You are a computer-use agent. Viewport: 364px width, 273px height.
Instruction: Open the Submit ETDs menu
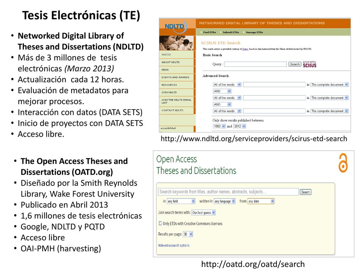(x=231, y=32)
